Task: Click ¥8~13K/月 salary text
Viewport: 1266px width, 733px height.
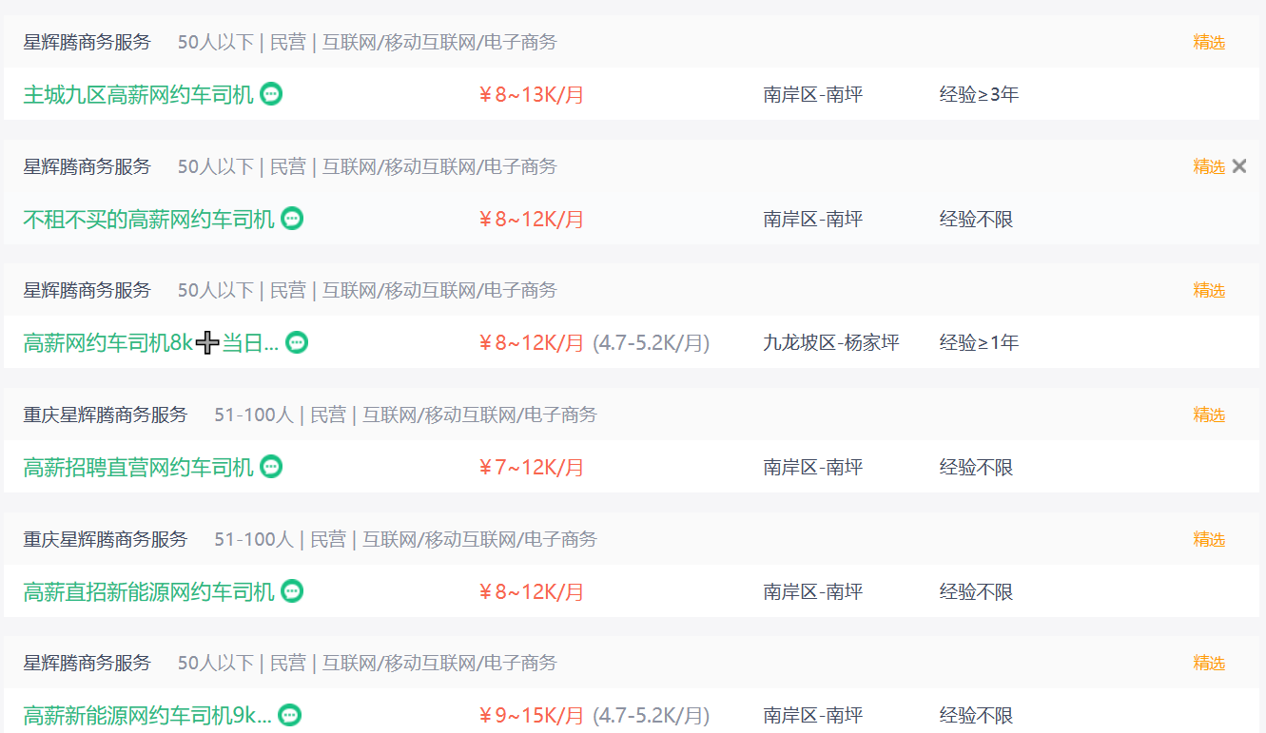Action: (531, 94)
